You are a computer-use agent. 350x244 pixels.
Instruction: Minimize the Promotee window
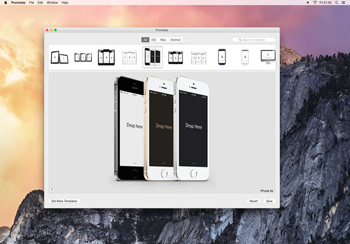tap(52, 30)
